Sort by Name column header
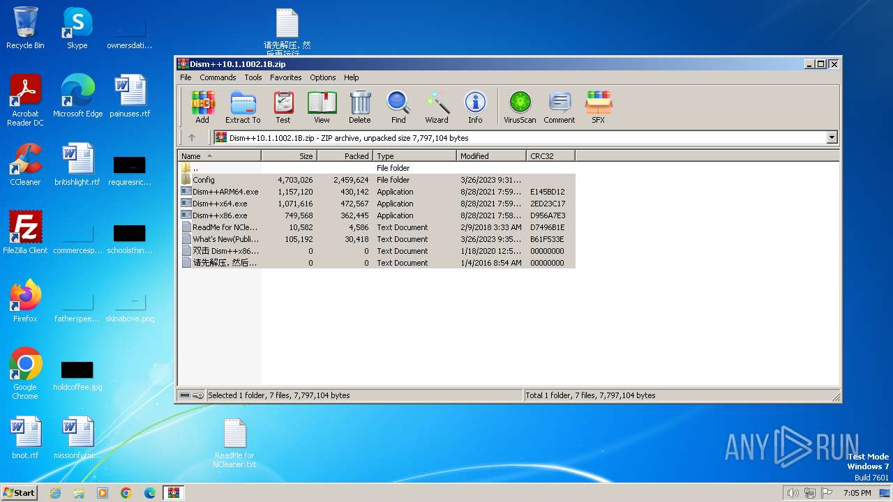Image resolution: width=893 pixels, height=502 pixels. click(x=220, y=156)
